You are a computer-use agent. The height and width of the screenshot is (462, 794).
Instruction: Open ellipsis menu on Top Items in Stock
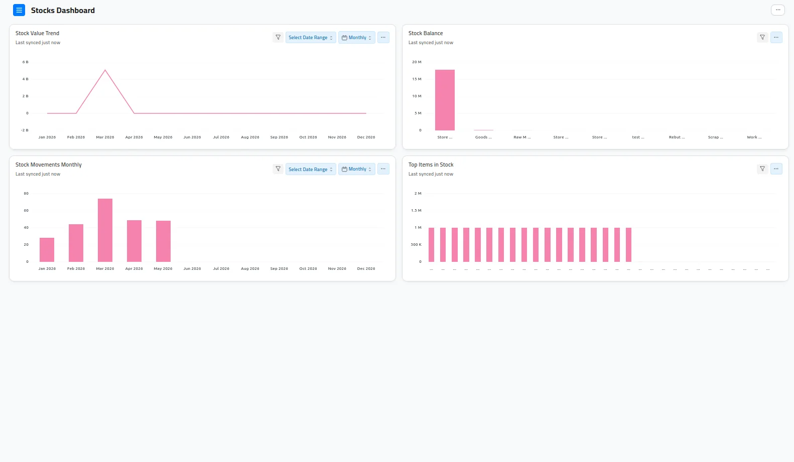point(776,169)
